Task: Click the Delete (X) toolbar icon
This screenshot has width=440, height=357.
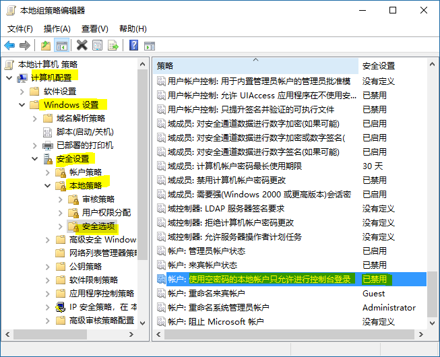Action: click(x=82, y=45)
